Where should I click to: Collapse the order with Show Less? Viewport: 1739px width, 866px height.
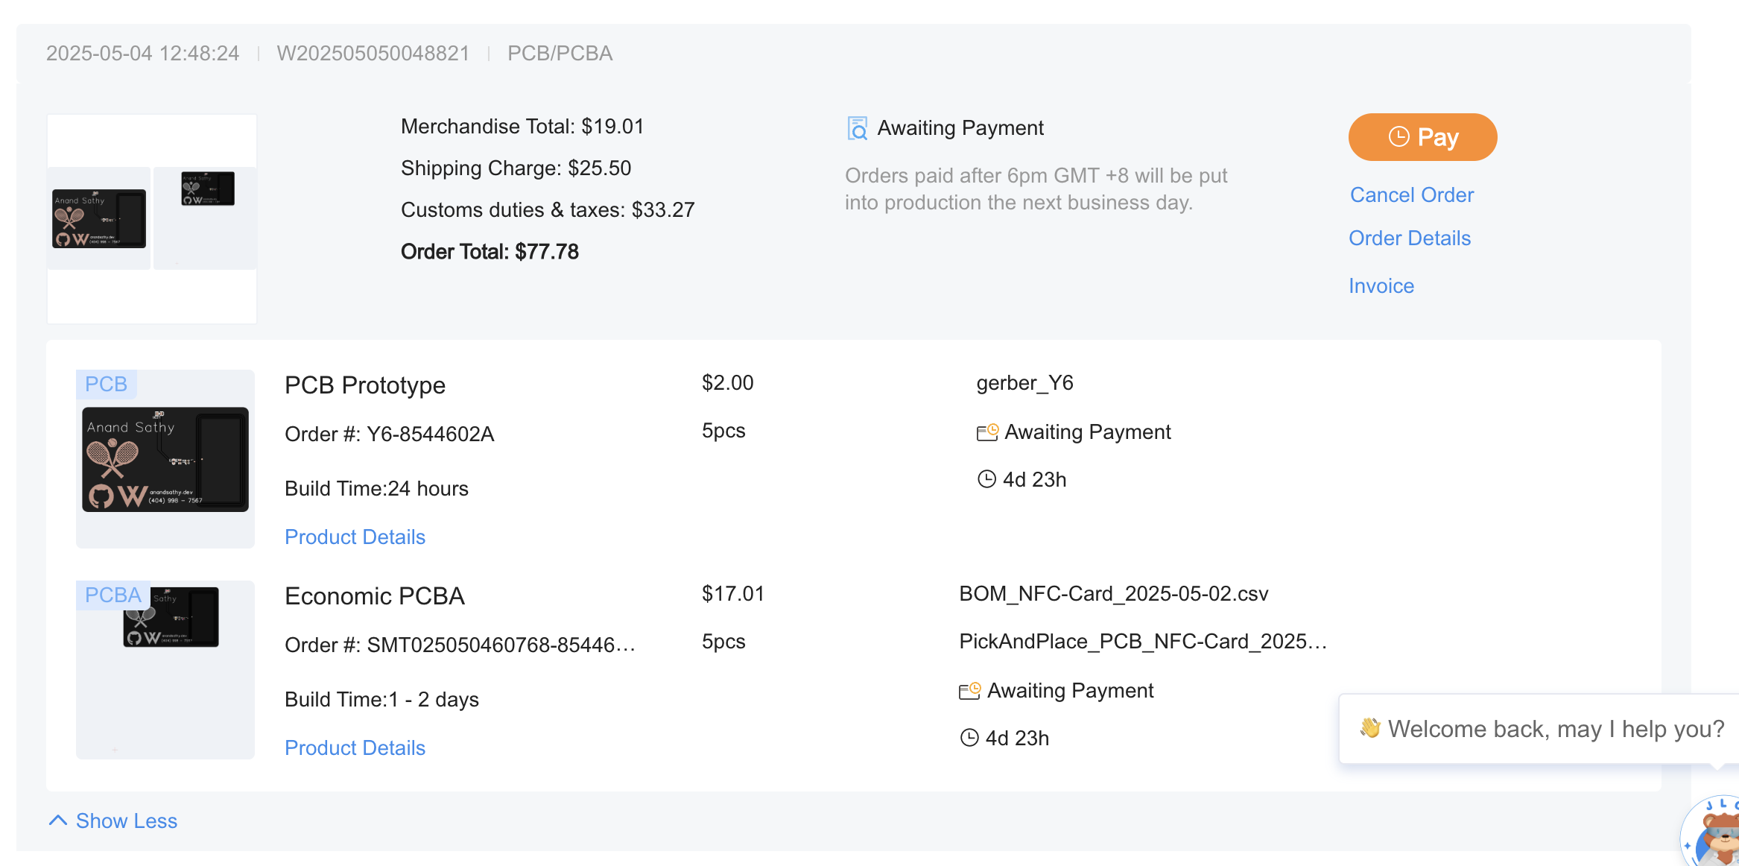coord(126,821)
